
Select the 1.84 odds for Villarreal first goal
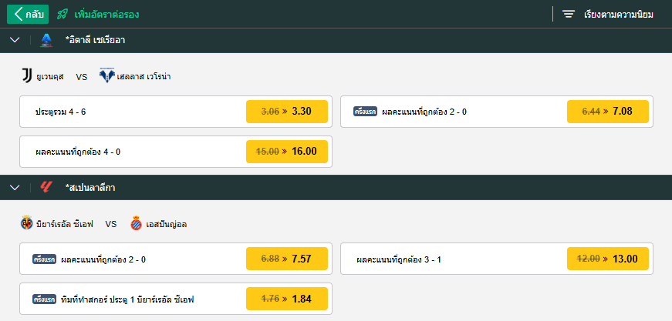pos(287,299)
